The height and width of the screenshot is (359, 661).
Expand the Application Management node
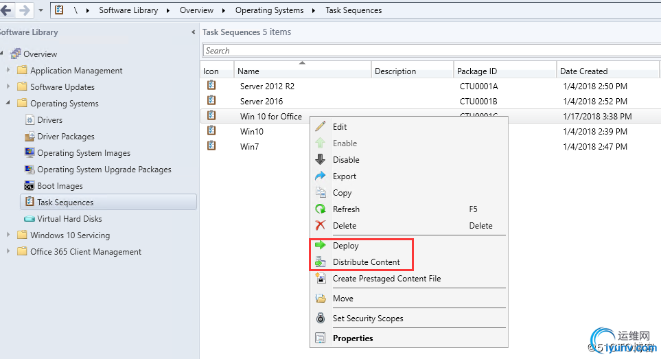tap(8, 70)
